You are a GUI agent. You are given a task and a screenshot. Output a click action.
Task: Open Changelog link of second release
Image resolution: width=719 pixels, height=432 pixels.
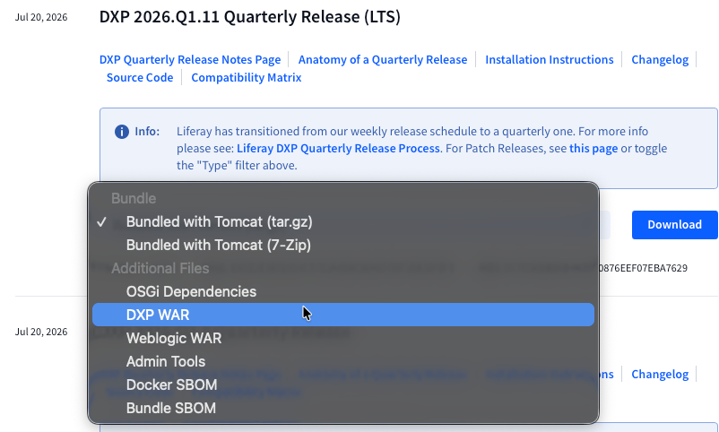[x=660, y=375]
